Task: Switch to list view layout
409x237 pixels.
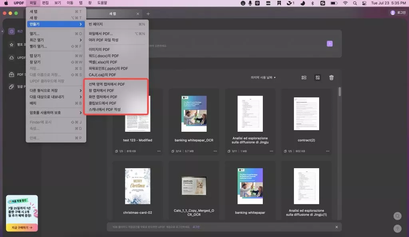Action: click(304, 77)
